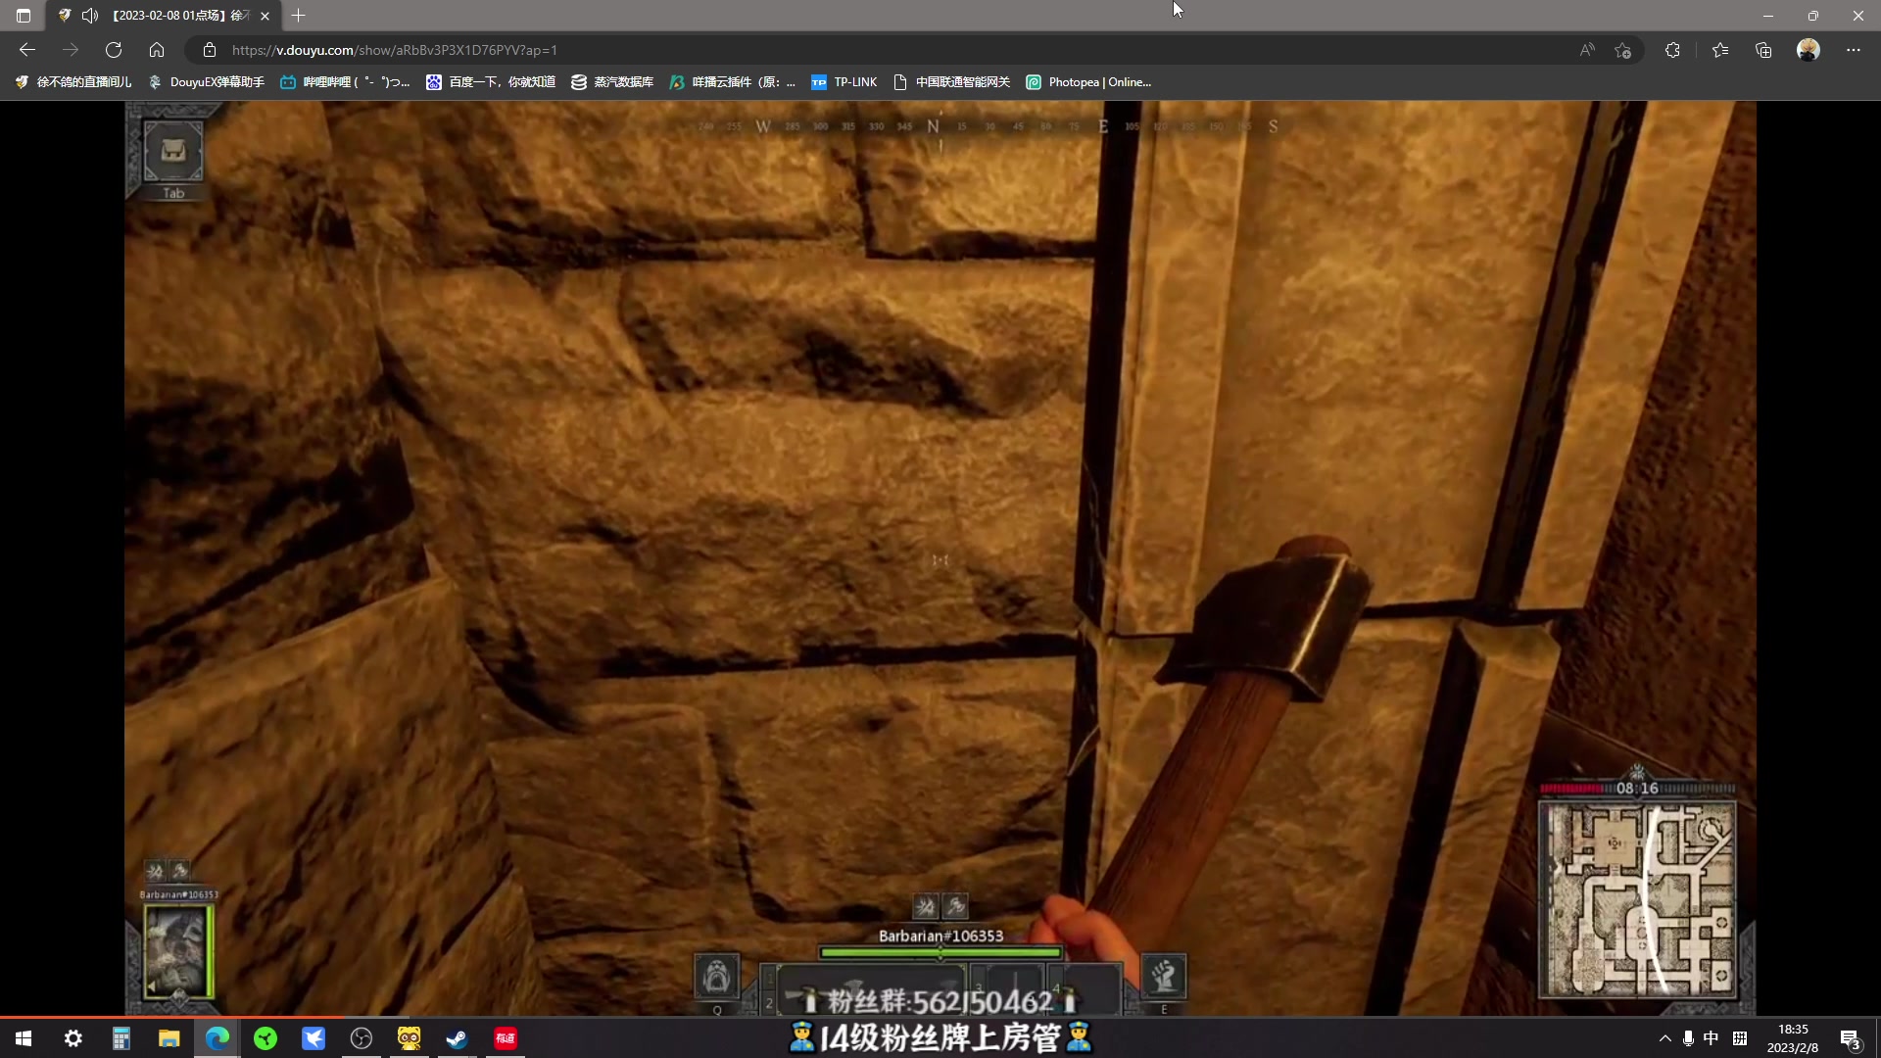Image resolution: width=1881 pixels, height=1058 pixels.
Task: Open the Collections panel
Action: click(1763, 50)
